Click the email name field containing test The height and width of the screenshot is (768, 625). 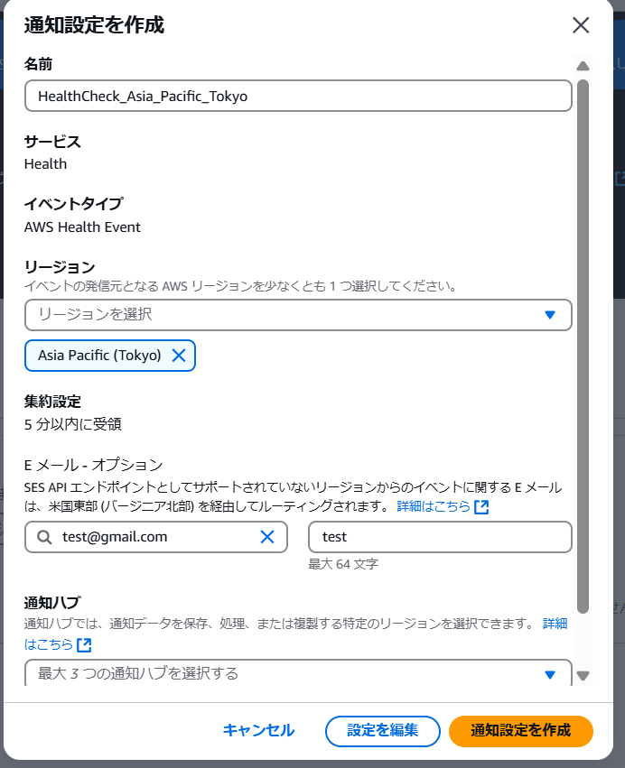pyautogui.click(x=440, y=537)
